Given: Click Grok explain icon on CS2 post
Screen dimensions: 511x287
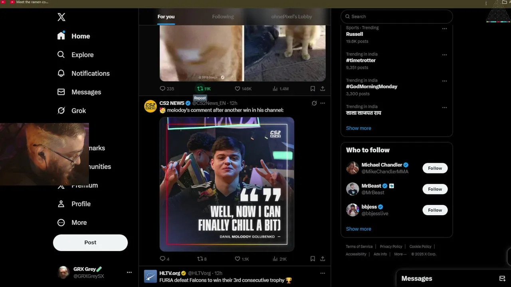Looking at the screenshot, I should coord(314,103).
